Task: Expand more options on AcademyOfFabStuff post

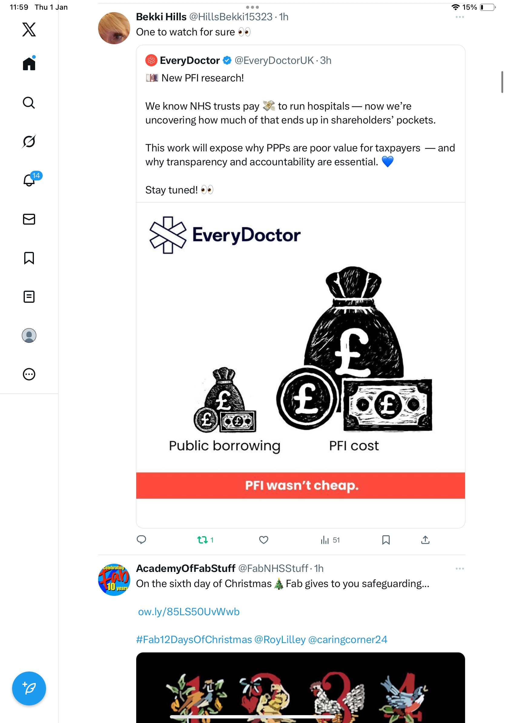Action: coord(460,568)
